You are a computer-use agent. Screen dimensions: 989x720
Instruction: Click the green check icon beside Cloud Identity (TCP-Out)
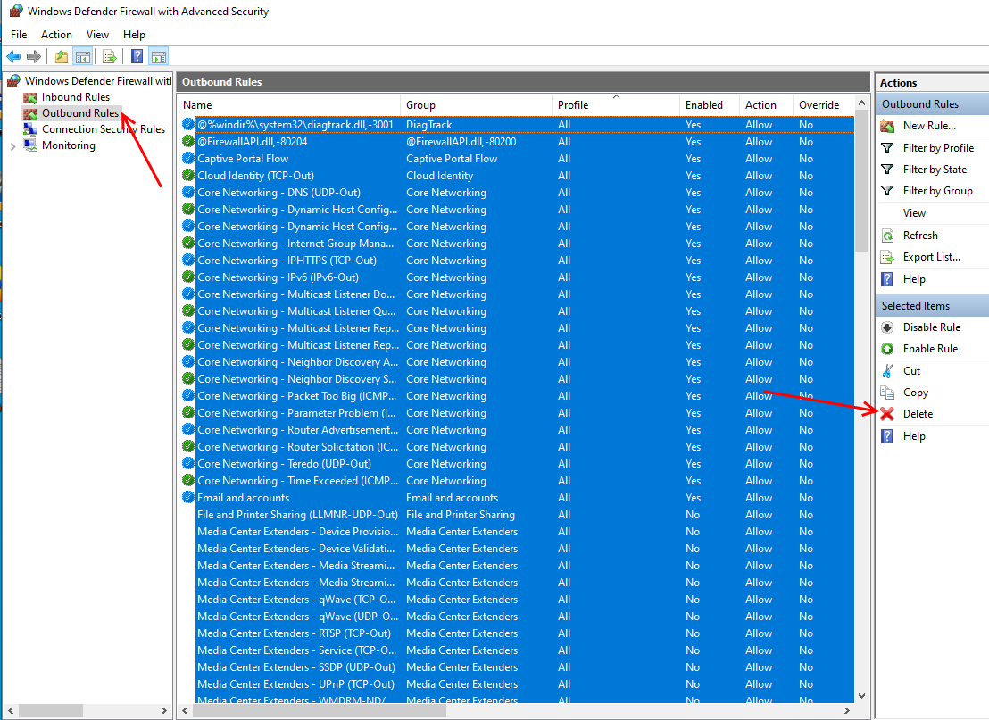(188, 175)
